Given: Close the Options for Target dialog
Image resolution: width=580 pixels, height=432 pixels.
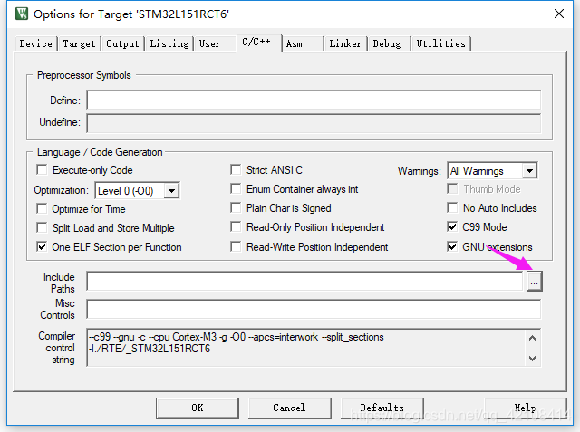Looking at the screenshot, I should [559, 14].
